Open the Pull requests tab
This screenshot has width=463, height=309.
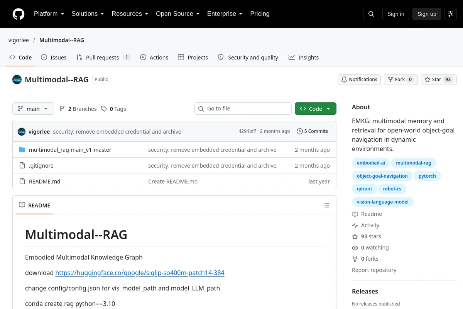pyautogui.click(x=103, y=58)
